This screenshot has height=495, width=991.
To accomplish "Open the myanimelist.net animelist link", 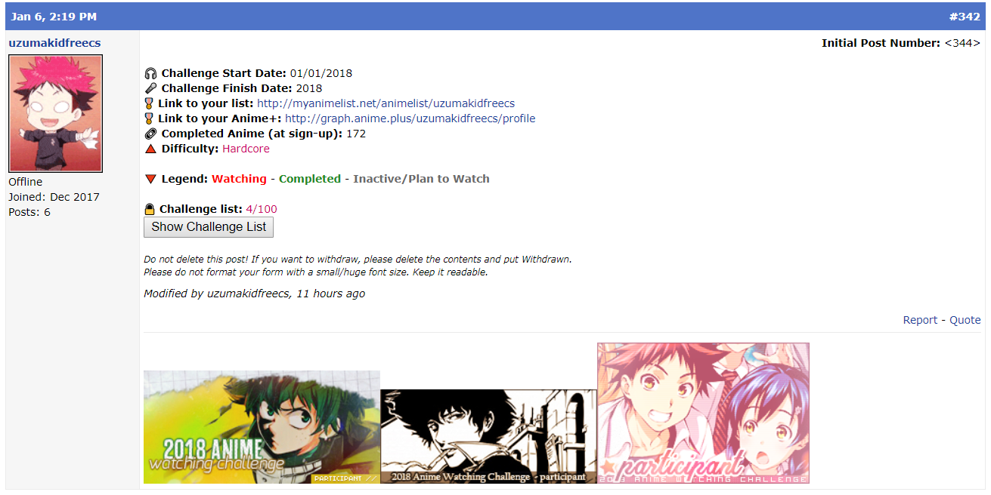I will pyautogui.click(x=386, y=103).
